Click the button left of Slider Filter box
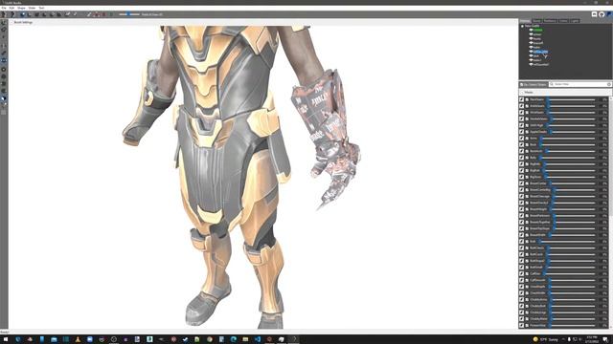The image size is (613, 344). point(534,84)
